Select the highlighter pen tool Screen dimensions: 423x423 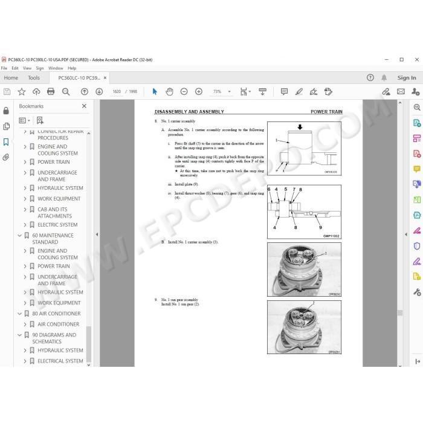299,92
